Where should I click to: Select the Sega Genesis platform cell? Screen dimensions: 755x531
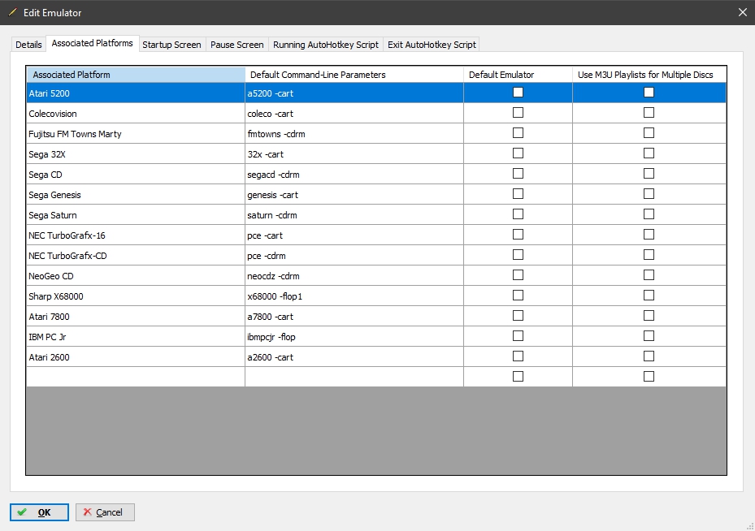coord(136,194)
